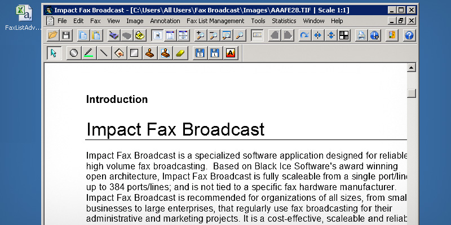
Task: Click the vertical scrollbar up arrow
Action: coord(411,68)
